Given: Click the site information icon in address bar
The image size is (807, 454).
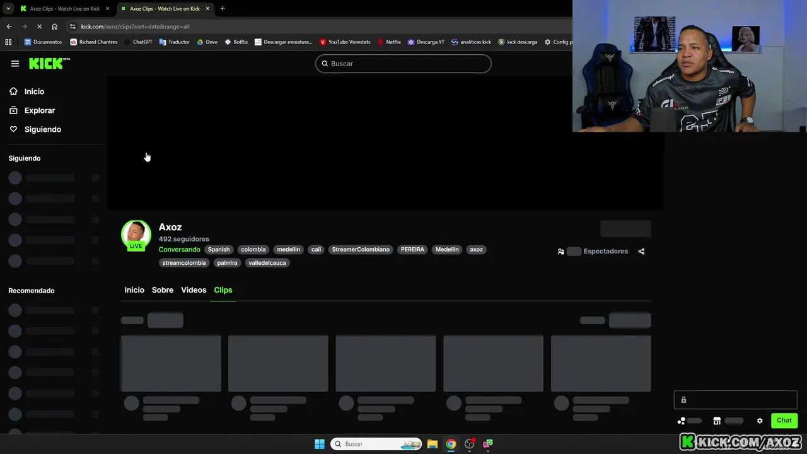Looking at the screenshot, I should point(73,26).
